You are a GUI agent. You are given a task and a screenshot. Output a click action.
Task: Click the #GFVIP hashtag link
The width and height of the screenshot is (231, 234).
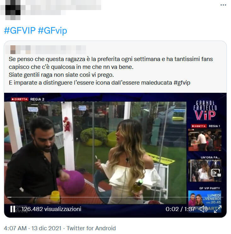(20, 31)
